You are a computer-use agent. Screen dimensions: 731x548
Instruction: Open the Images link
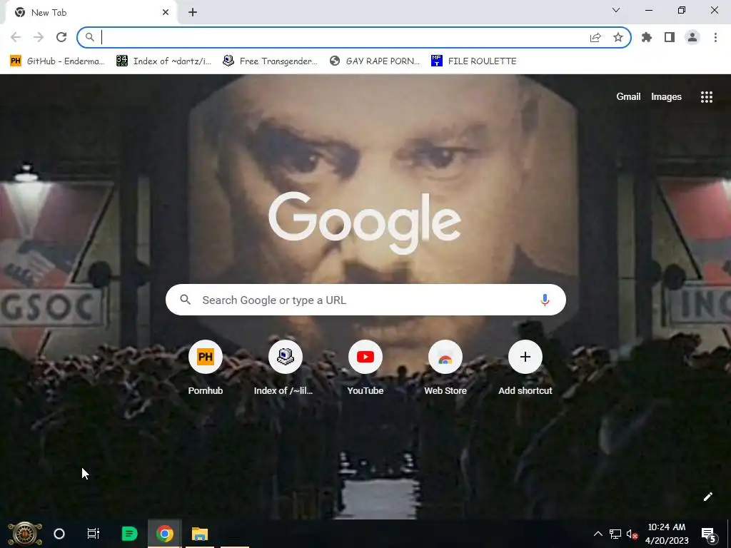[666, 96]
